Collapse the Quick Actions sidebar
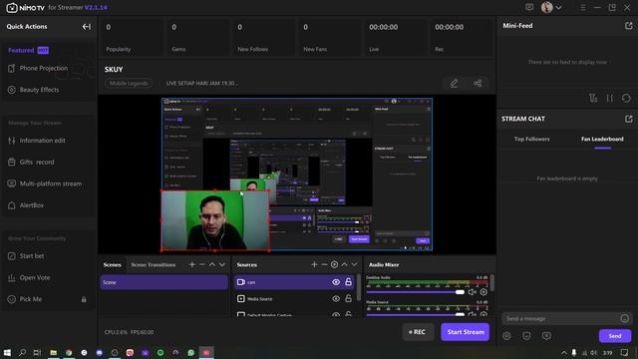 pyautogui.click(x=87, y=27)
